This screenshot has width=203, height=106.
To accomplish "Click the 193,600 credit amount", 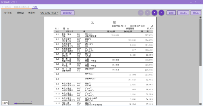I will tap(132, 40).
